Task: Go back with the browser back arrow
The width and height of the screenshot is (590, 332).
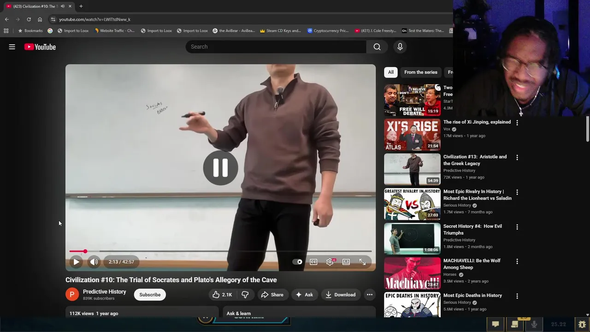Action: pyautogui.click(x=6, y=19)
